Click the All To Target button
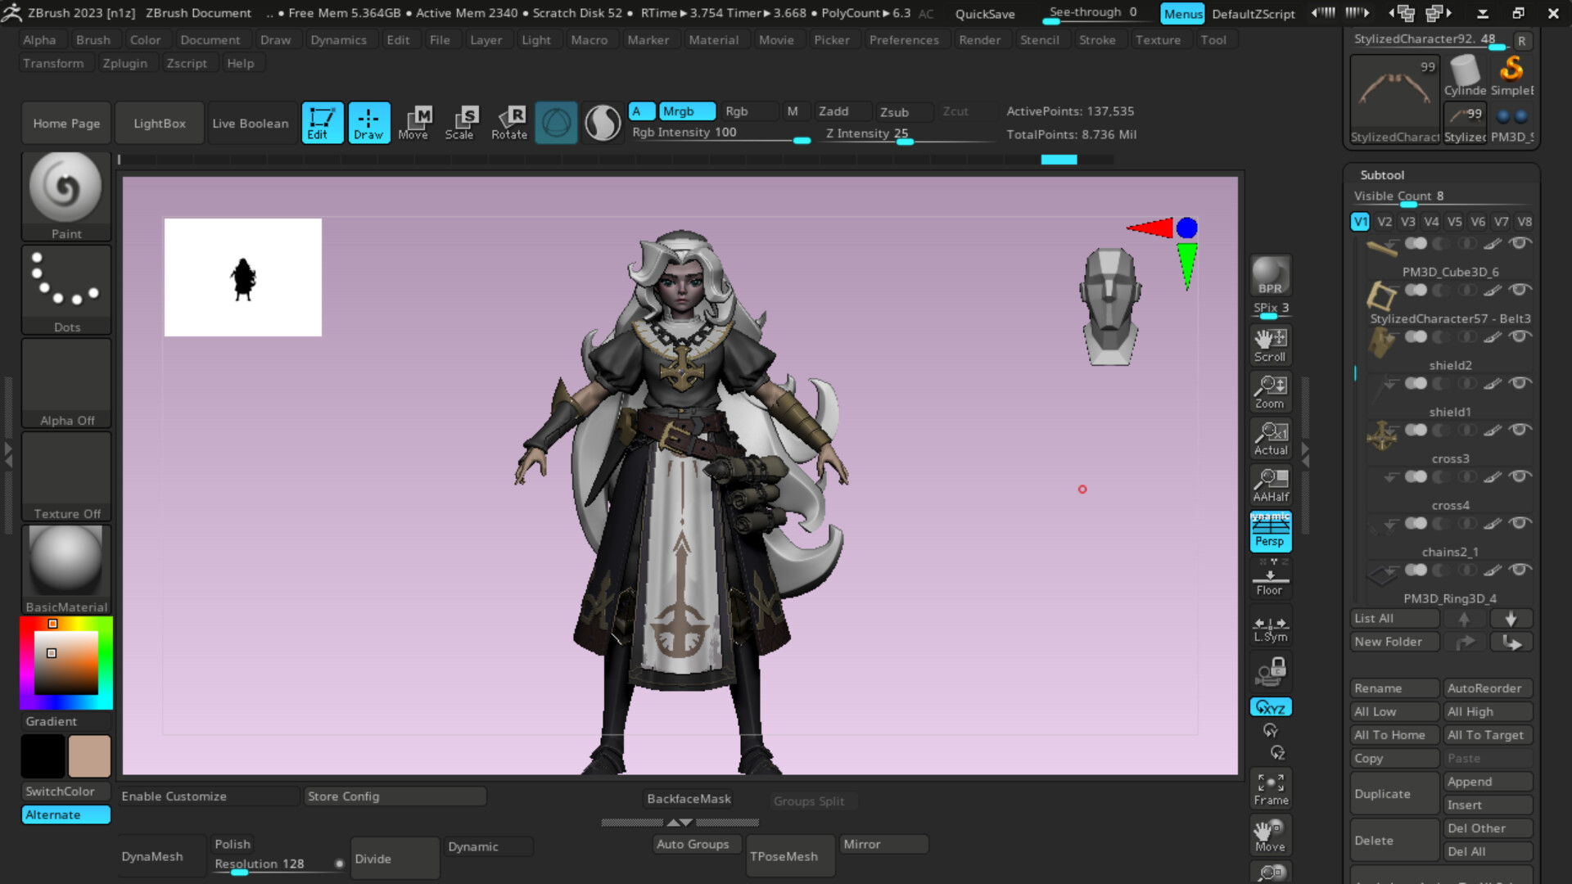 (1487, 734)
